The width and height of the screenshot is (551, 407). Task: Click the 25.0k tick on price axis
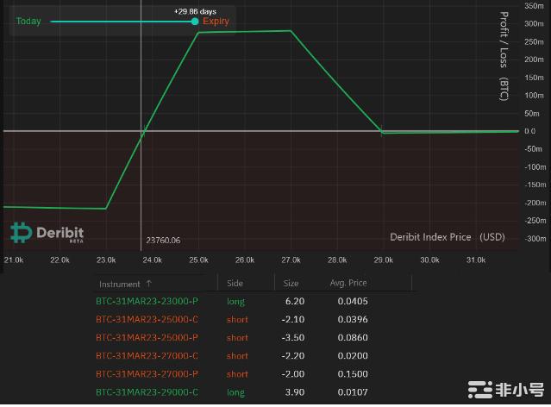tap(198, 260)
